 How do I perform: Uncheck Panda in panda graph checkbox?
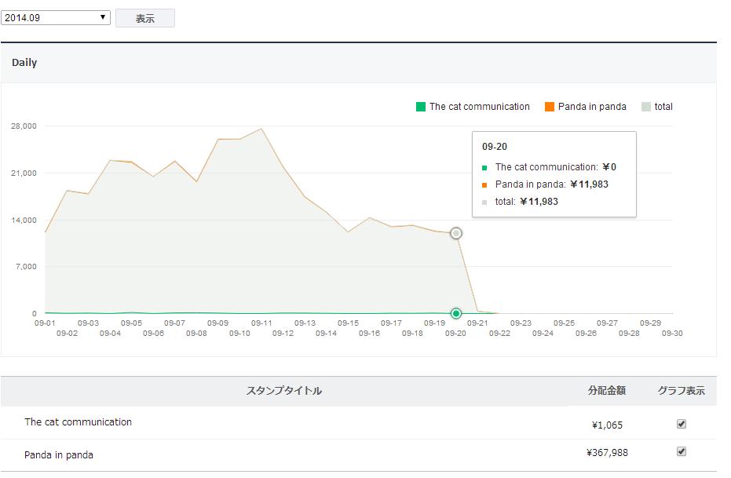click(x=681, y=451)
